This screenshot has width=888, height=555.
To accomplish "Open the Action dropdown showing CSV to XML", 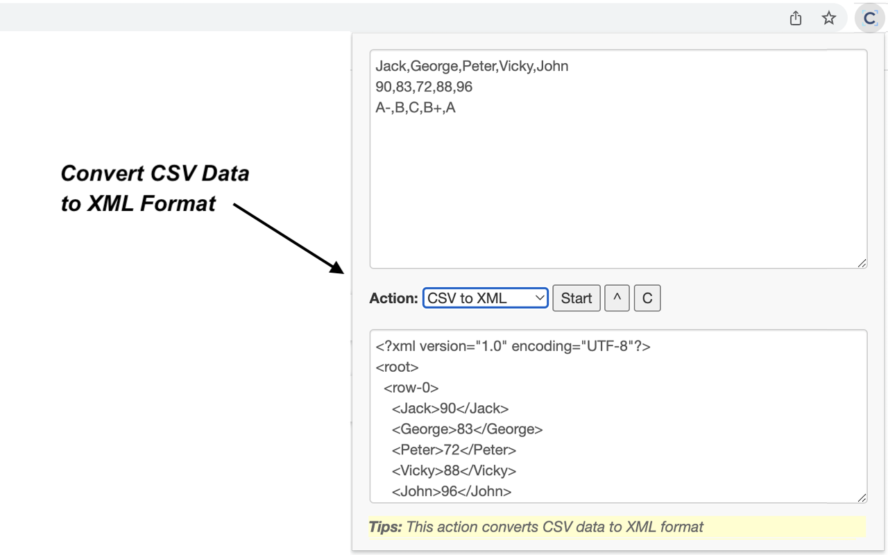I will [486, 298].
